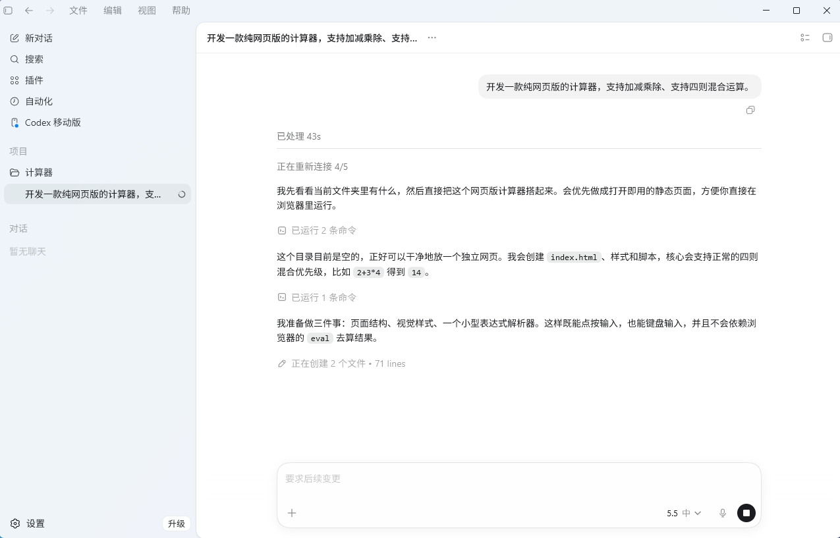The width and height of the screenshot is (840, 538).
Task: Expand 已运行 2 条命令
Action: pos(317,230)
